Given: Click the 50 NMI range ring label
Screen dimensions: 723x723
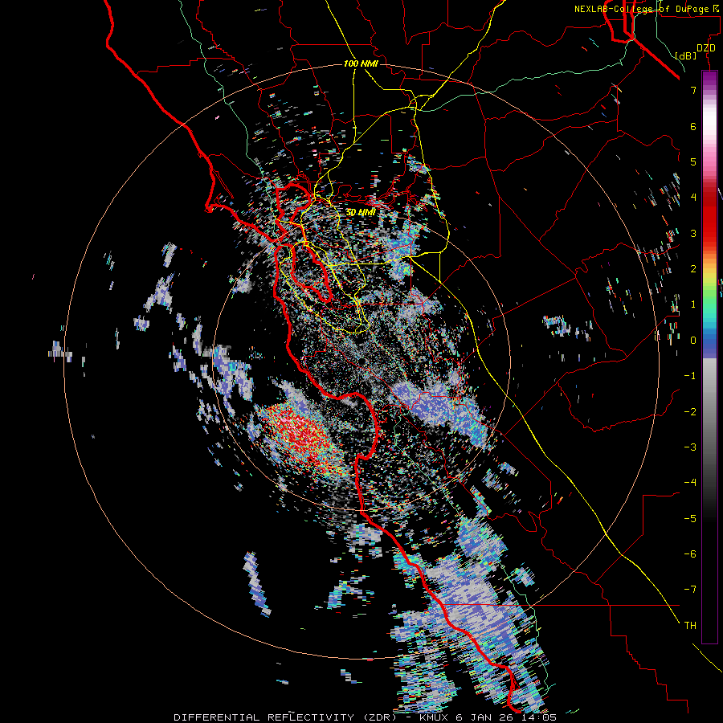Looking at the screenshot, I should 361,213.
